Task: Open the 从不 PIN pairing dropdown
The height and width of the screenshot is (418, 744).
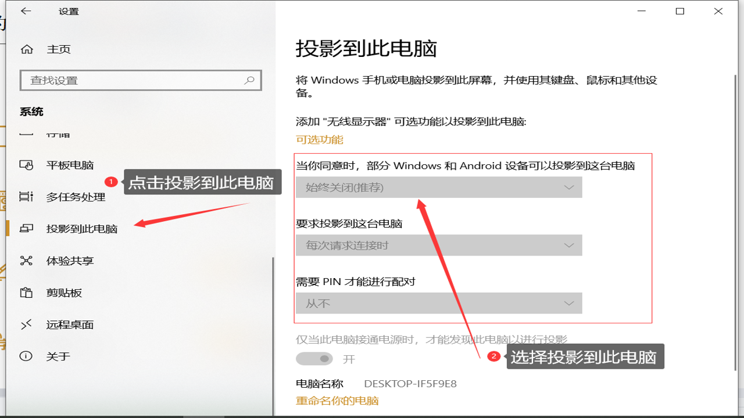Action: [x=439, y=303]
